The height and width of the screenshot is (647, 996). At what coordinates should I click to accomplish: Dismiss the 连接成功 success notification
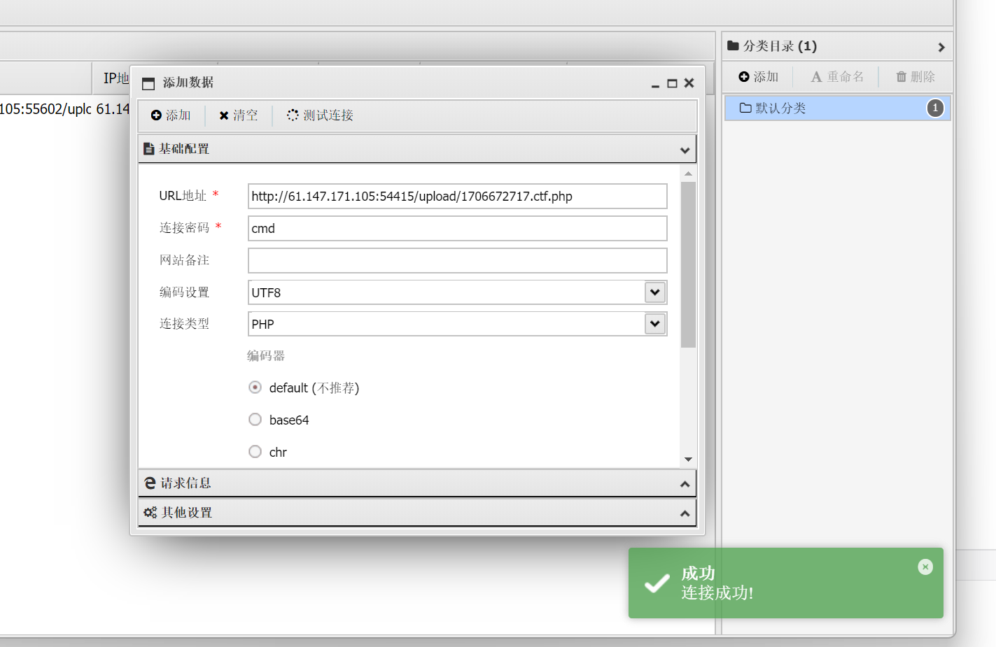[925, 567]
